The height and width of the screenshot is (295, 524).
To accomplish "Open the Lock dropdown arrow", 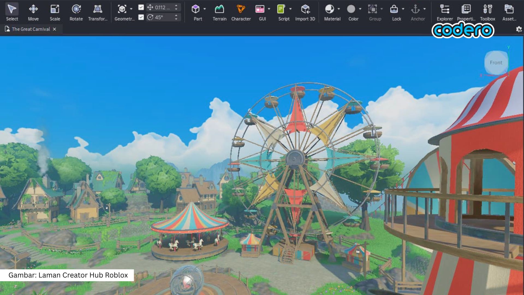I will pyautogui.click(x=403, y=9).
